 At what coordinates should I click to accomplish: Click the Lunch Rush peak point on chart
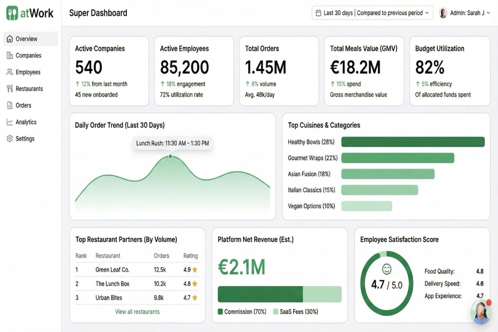tap(170, 156)
